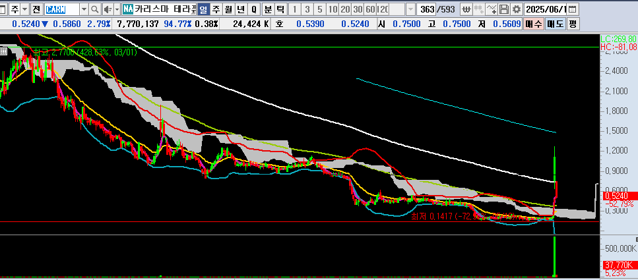Click the 시 open price 0.7500

(406, 24)
